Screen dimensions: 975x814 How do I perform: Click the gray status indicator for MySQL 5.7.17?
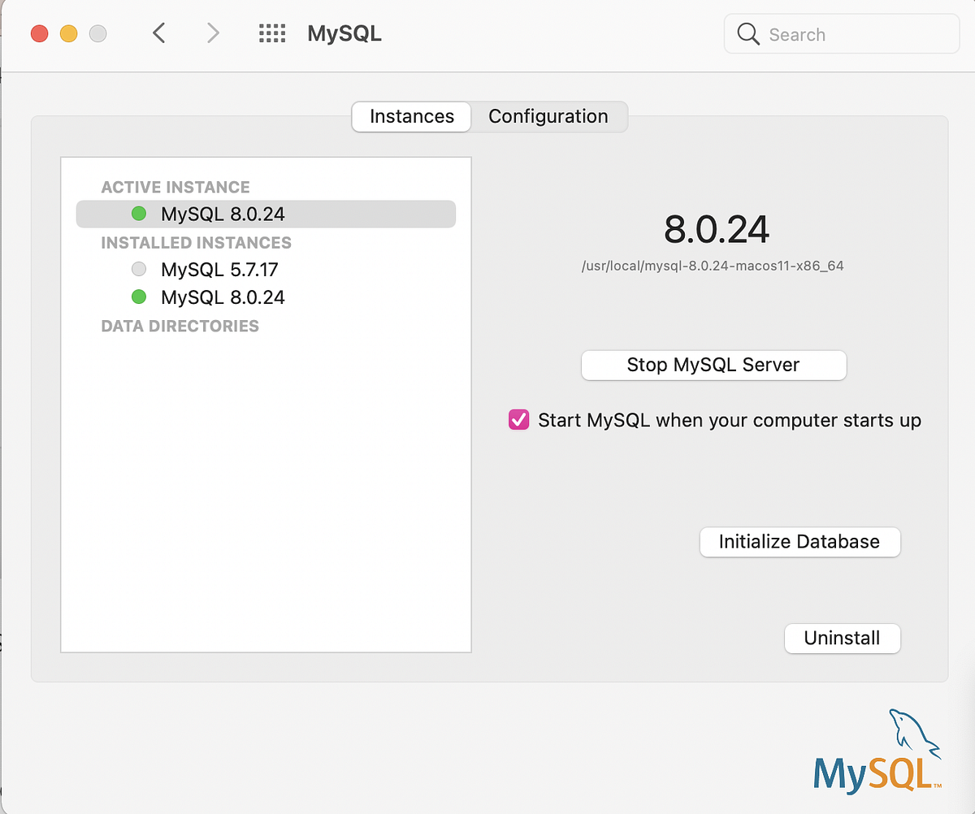139,269
